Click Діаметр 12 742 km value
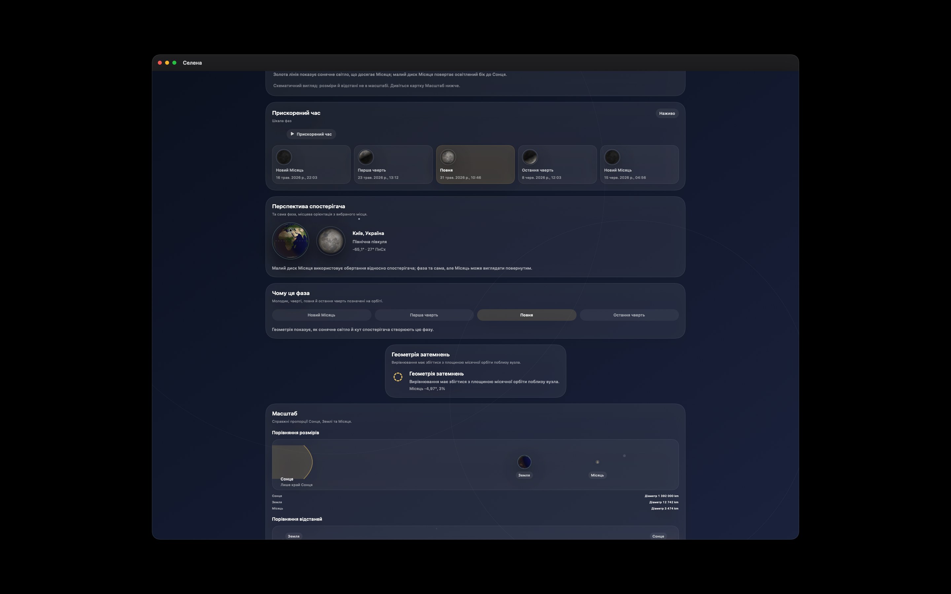Image resolution: width=951 pixels, height=594 pixels. 664,503
